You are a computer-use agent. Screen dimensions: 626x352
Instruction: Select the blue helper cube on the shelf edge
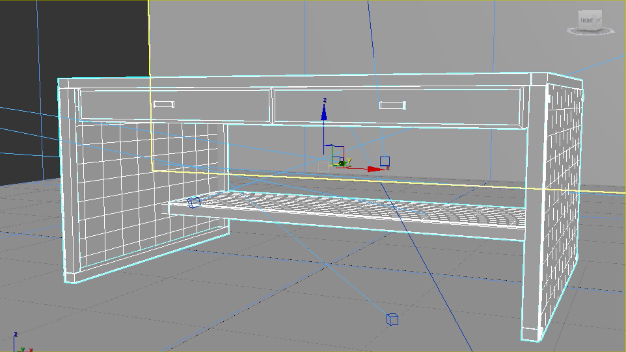click(x=194, y=202)
